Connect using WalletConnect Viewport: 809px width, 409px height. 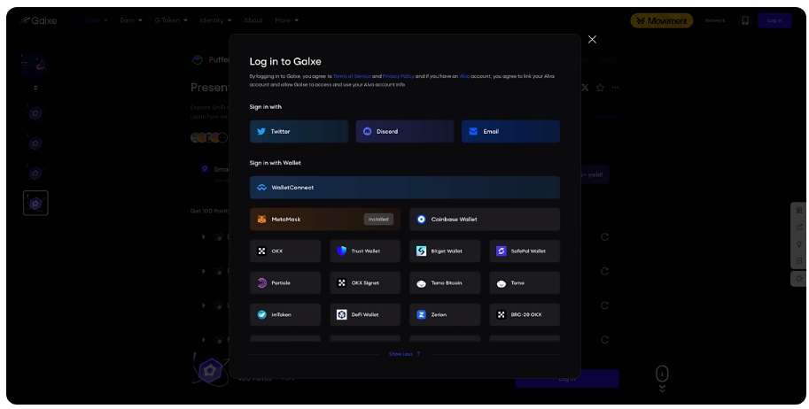405,188
